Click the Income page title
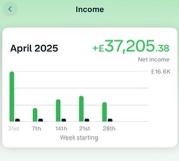Viewport: 179px width, 161px height. [90, 9]
